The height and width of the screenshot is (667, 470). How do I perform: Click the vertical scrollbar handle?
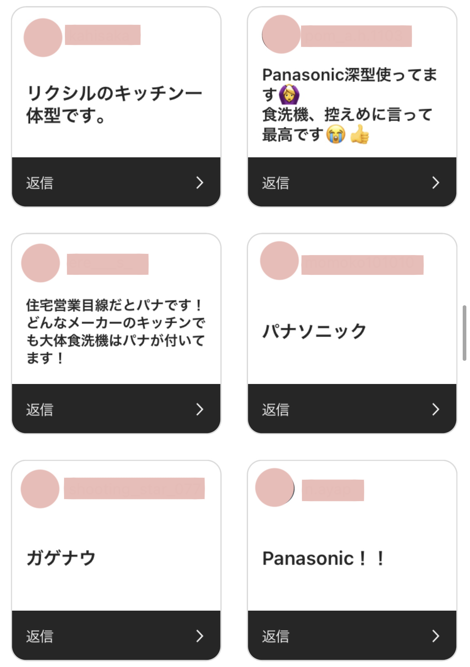coord(464,333)
